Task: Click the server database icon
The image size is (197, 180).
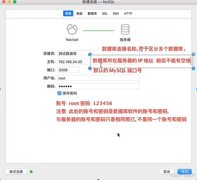Action: pyautogui.click(x=125, y=29)
